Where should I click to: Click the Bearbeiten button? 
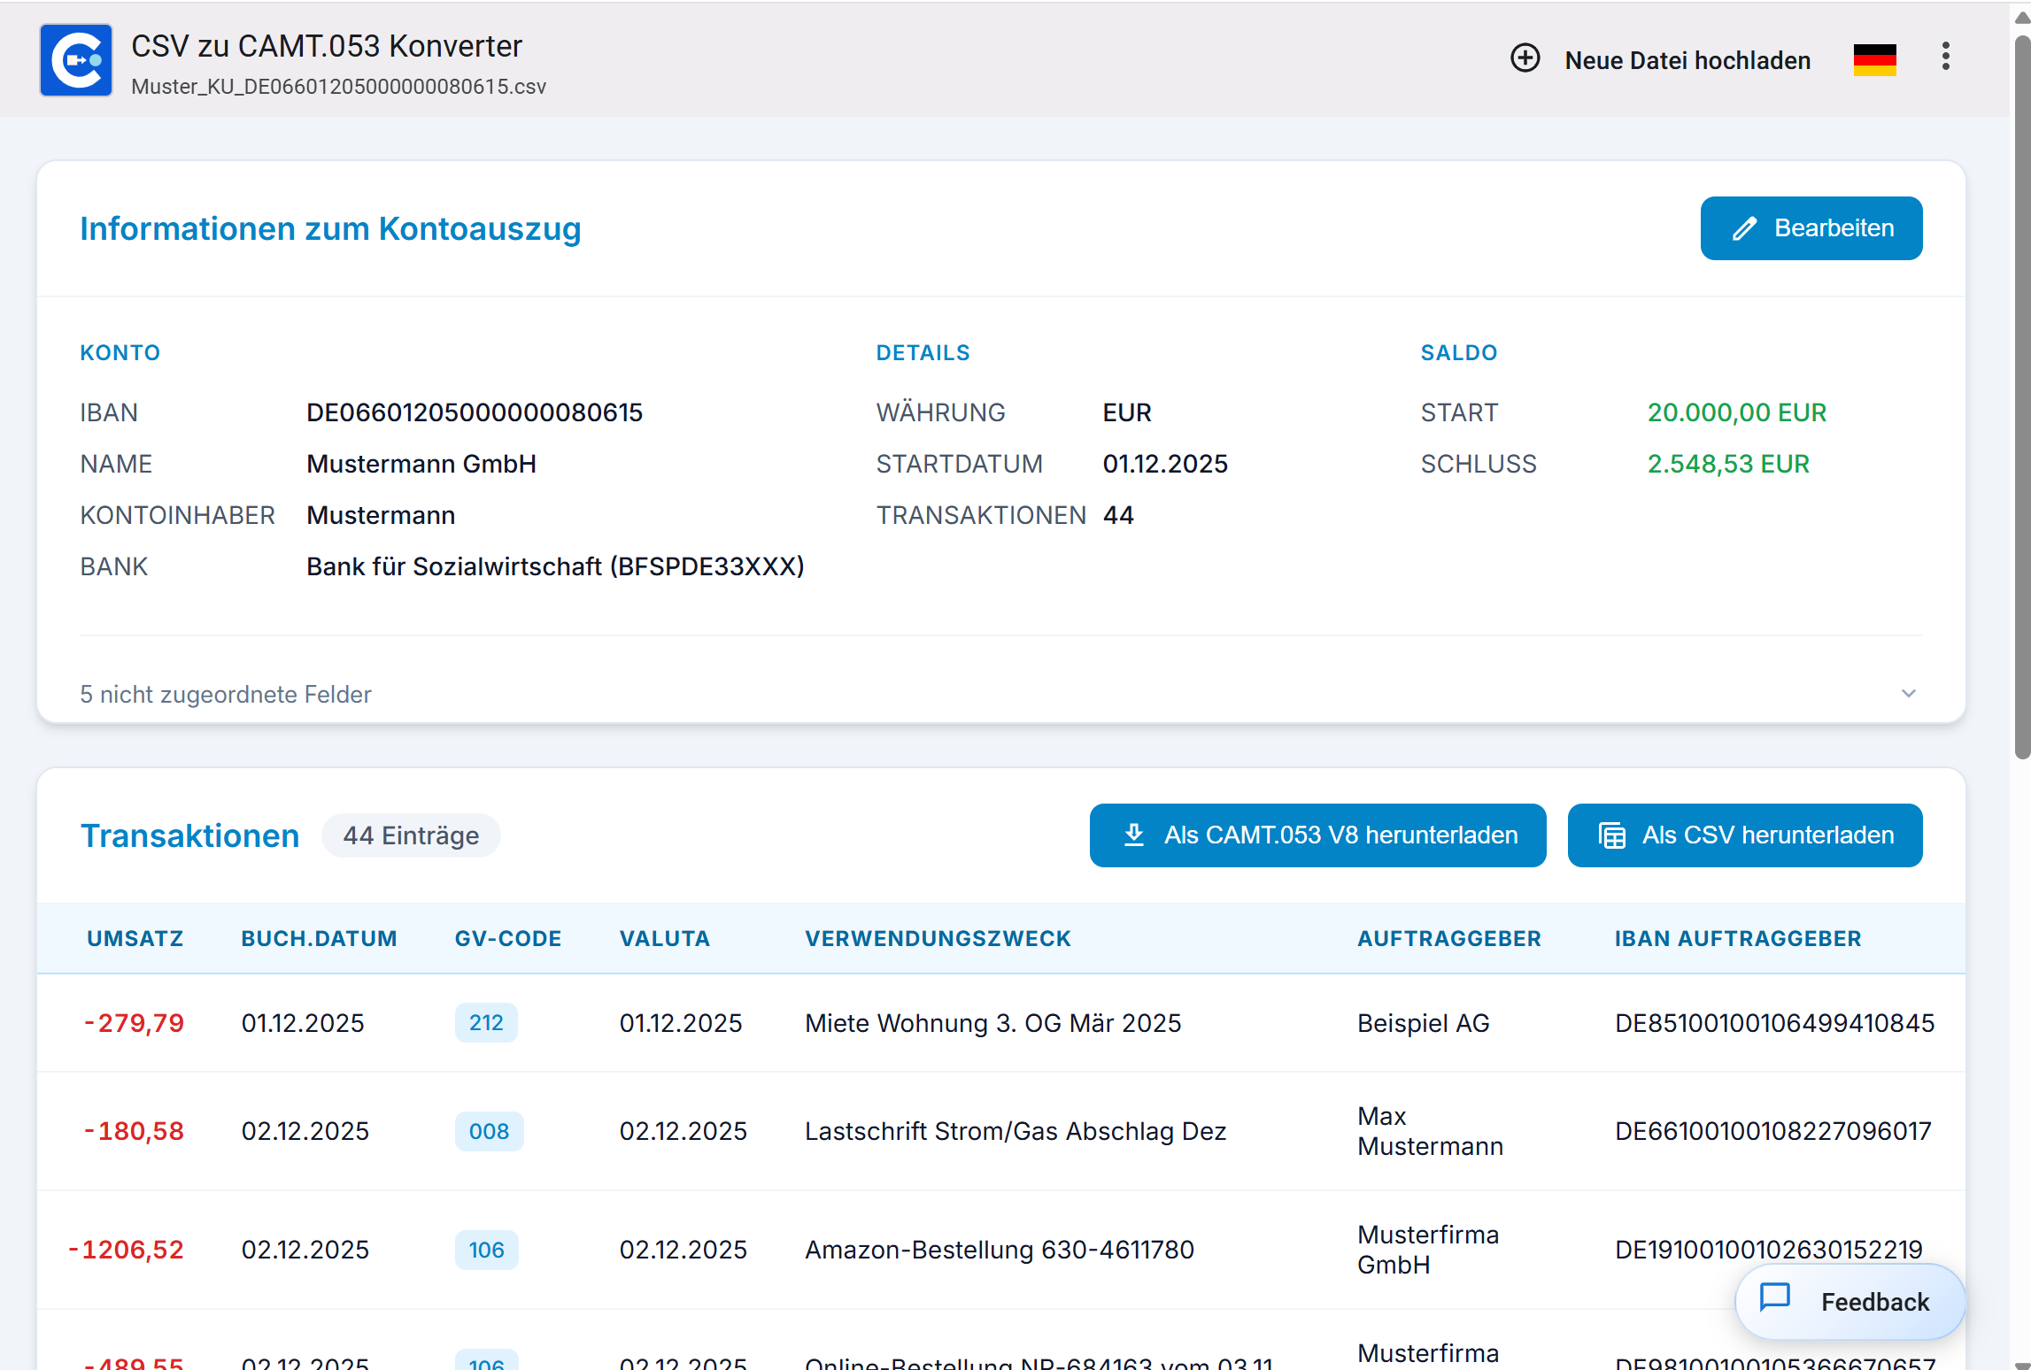1811,228
